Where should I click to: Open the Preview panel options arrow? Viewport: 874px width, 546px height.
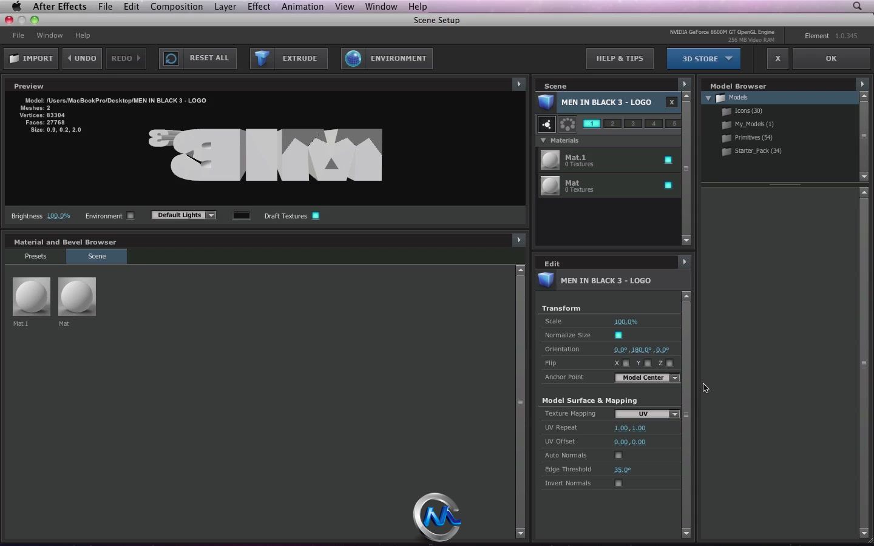[x=519, y=84]
